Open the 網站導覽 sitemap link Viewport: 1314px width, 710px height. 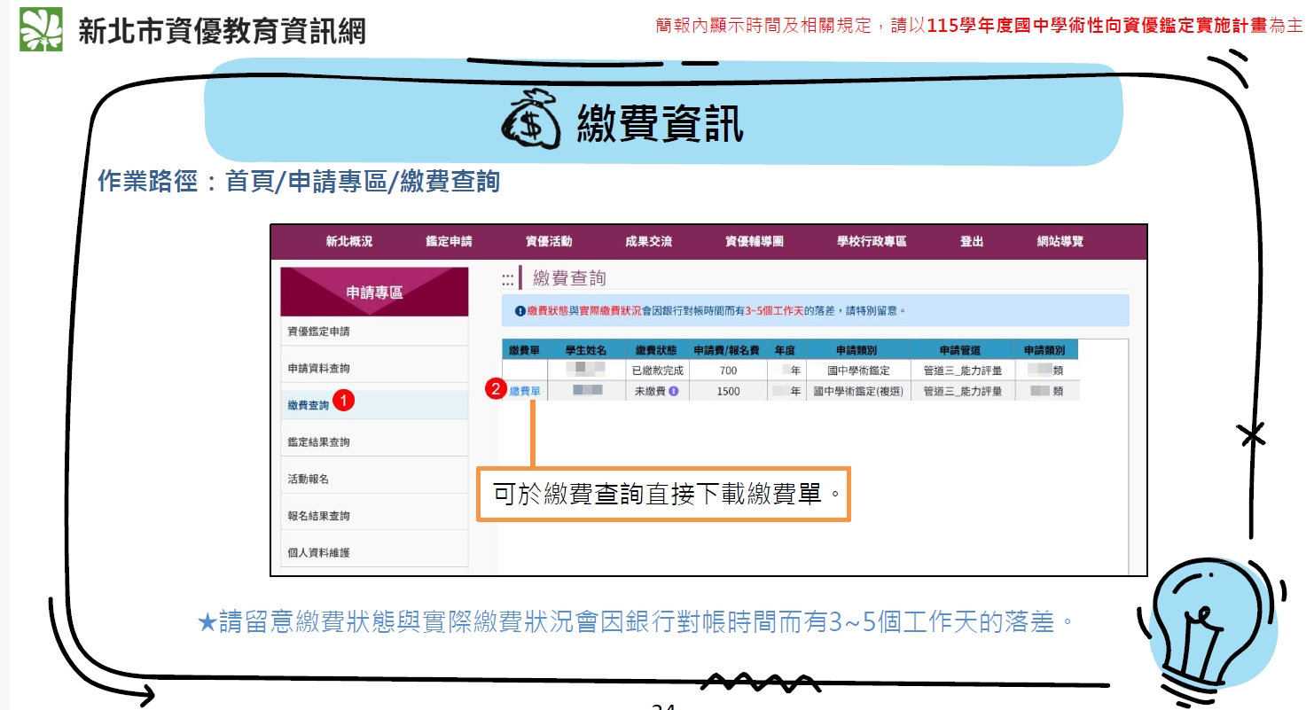click(x=1060, y=241)
